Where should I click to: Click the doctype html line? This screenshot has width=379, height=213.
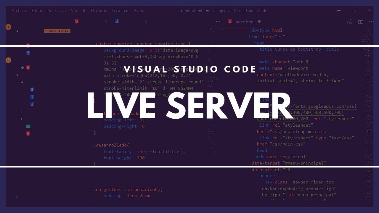[267, 30]
